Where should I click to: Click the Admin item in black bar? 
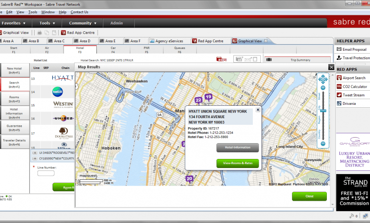(117, 23)
